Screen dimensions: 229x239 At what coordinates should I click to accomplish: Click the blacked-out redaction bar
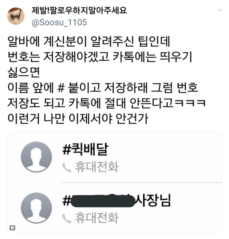pos(103,201)
